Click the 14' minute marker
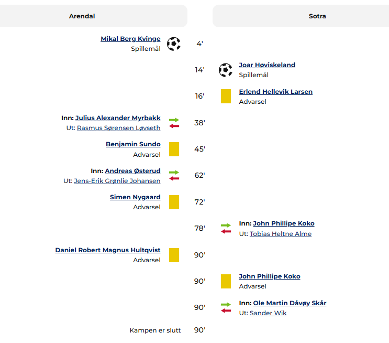The height and width of the screenshot is (343, 389). [199, 70]
